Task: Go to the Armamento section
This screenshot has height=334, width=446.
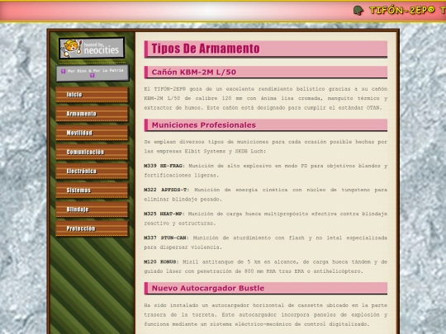Action: [x=92, y=114]
